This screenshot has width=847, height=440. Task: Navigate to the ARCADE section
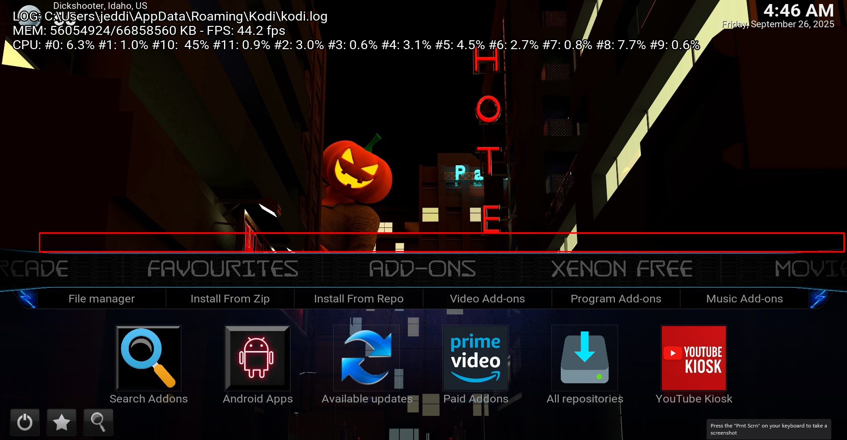click(34, 268)
